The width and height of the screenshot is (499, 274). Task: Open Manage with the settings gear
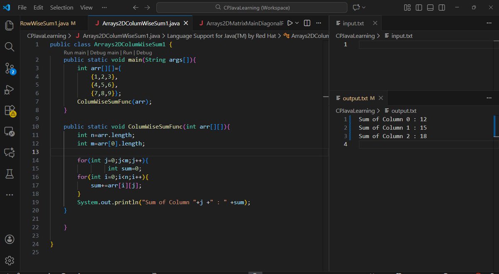[9, 261]
